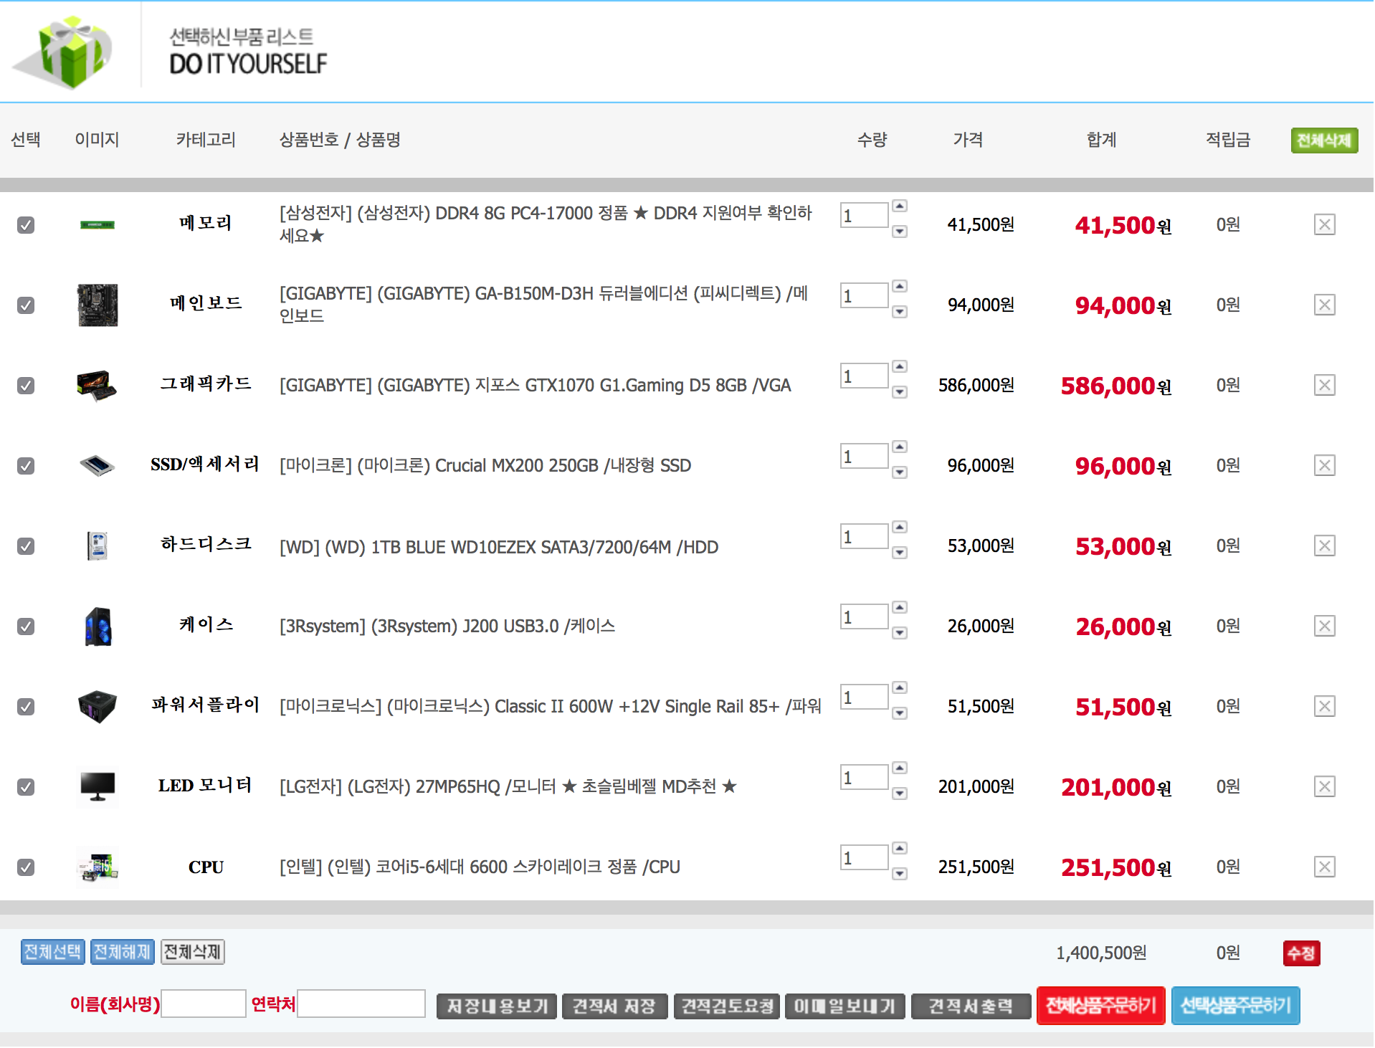
Task: Click the blue 선택상품주문하기 button
Action: 1234,1006
